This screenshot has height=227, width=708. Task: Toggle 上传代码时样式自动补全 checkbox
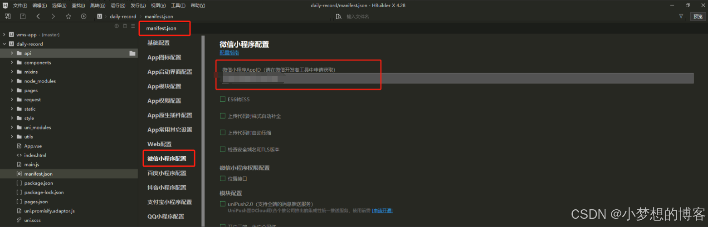tap(223, 116)
